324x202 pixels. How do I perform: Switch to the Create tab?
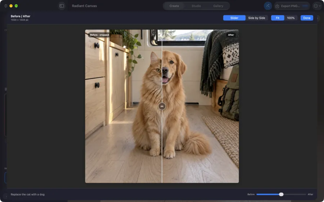point(174,6)
